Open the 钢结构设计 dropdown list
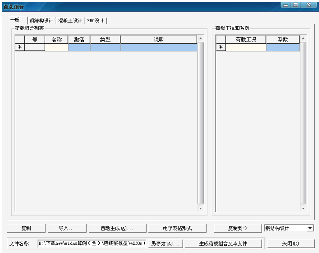 (x=310, y=228)
